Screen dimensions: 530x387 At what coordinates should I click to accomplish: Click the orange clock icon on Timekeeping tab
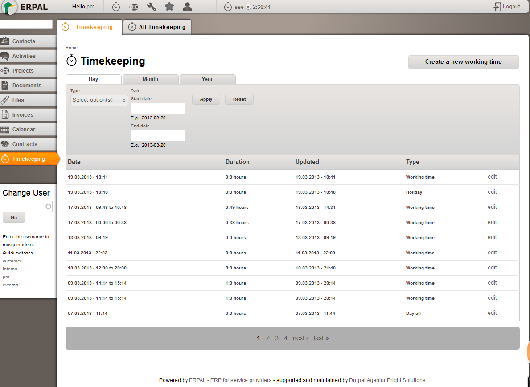click(65, 27)
